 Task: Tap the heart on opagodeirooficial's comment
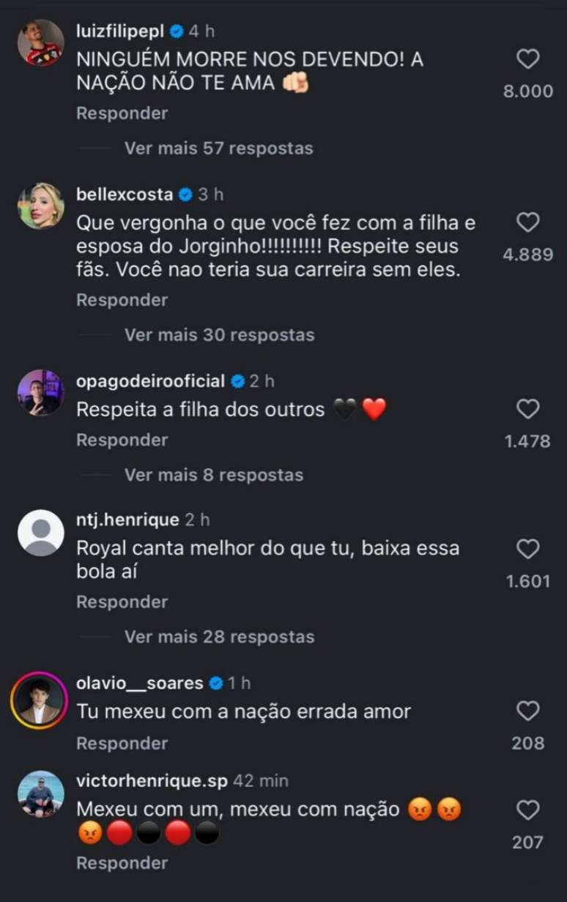click(527, 409)
